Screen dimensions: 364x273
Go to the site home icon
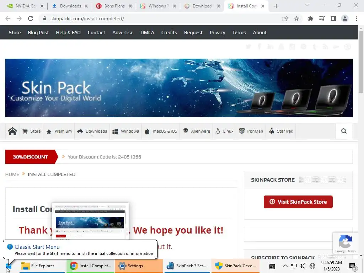click(12, 131)
